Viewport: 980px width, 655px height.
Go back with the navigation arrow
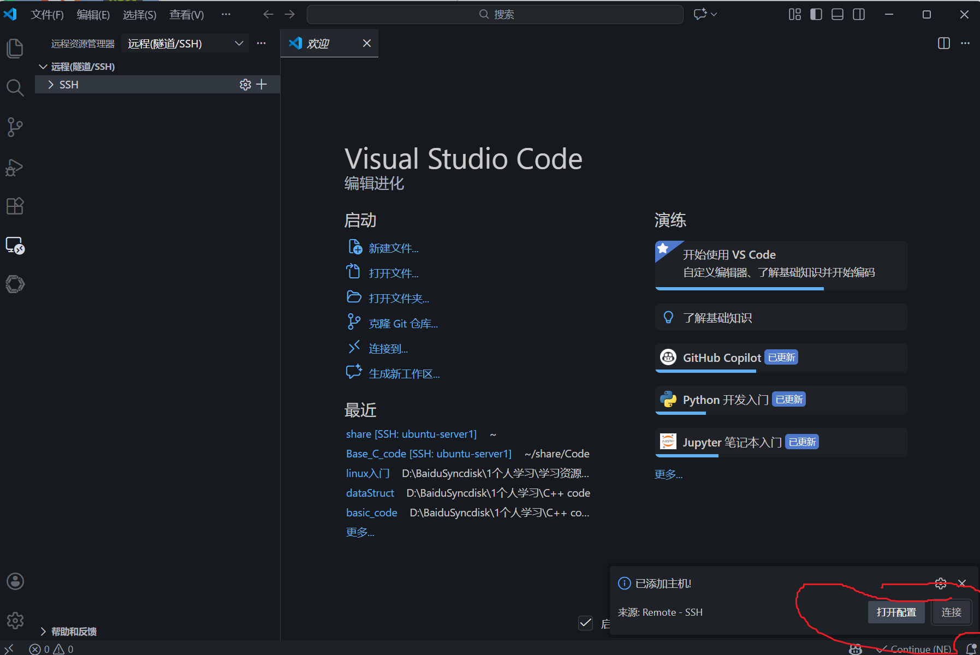(268, 14)
